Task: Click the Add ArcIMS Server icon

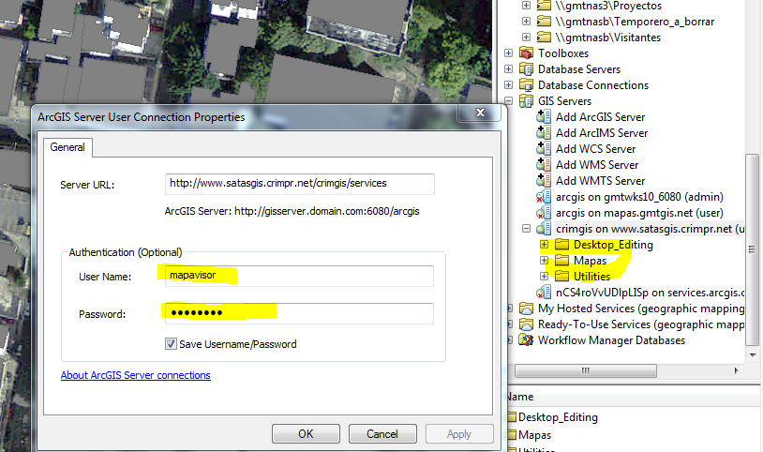Action: tap(544, 132)
